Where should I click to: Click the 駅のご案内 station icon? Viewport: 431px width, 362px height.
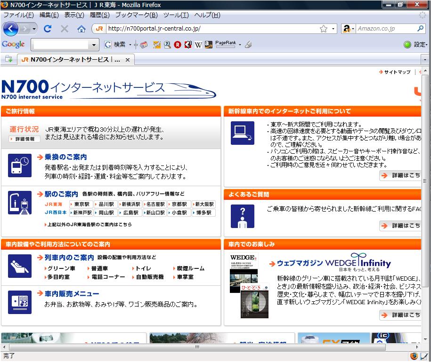point(20,203)
